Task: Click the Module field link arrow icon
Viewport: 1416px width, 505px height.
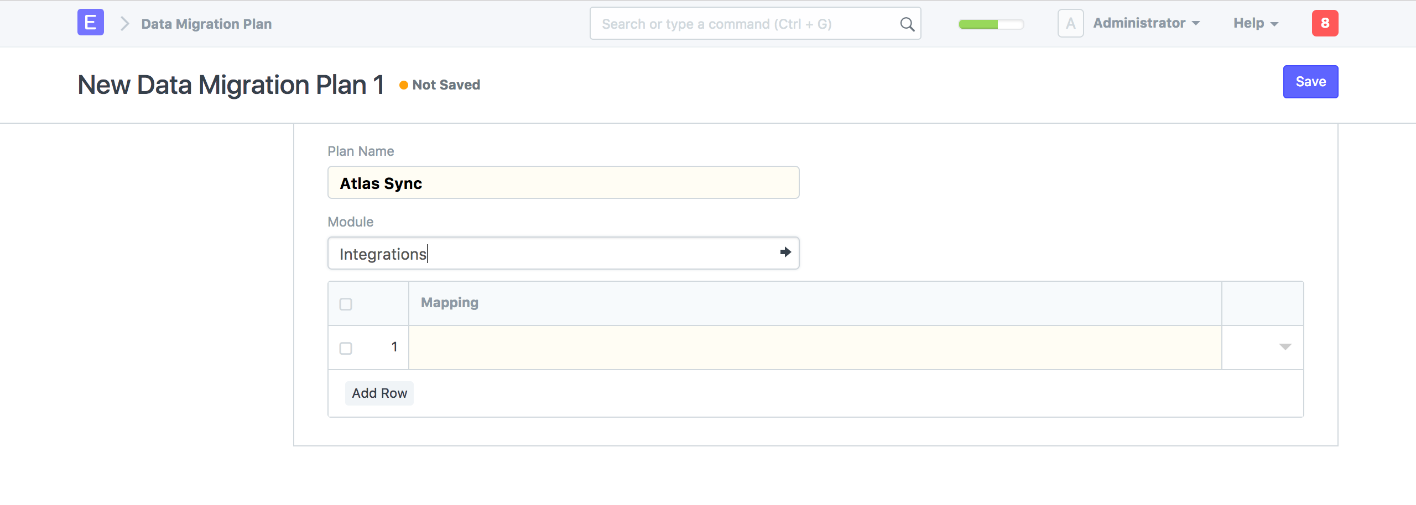Action: coord(785,252)
